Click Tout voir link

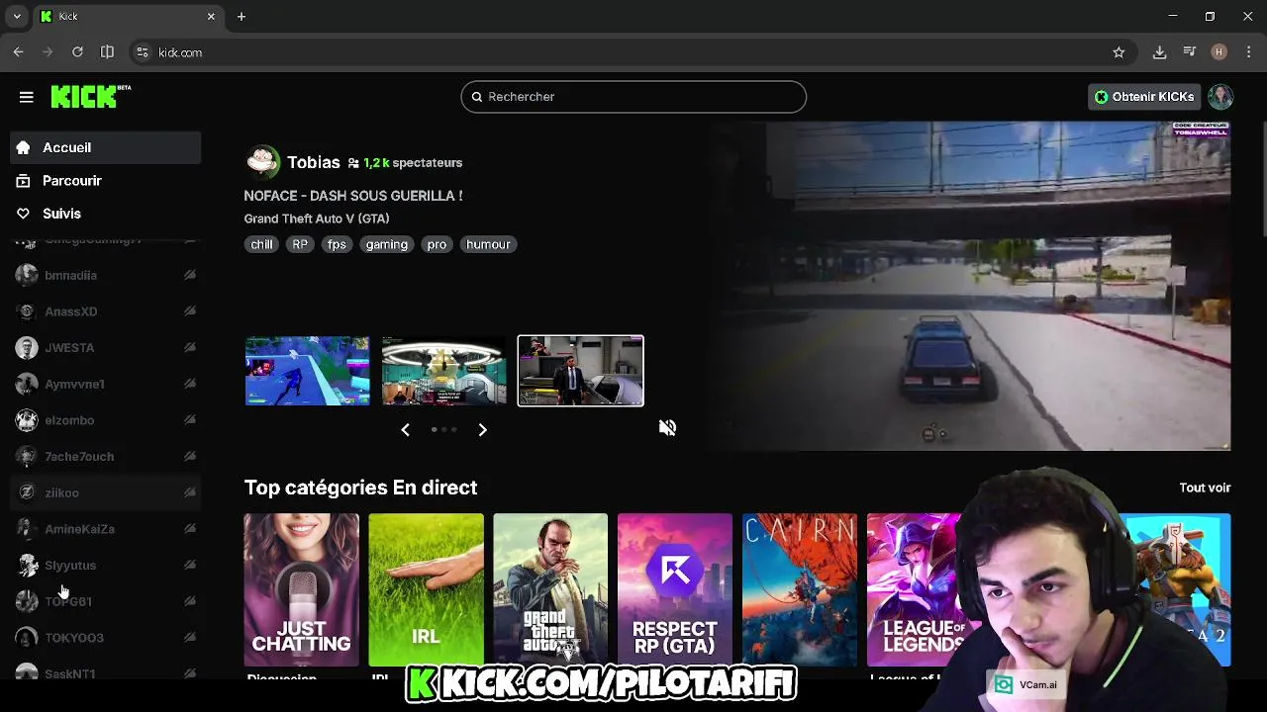pyautogui.click(x=1205, y=488)
